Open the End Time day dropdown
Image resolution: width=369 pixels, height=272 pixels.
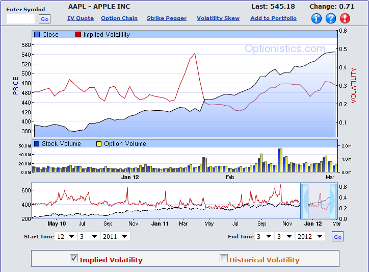pos(285,236)
